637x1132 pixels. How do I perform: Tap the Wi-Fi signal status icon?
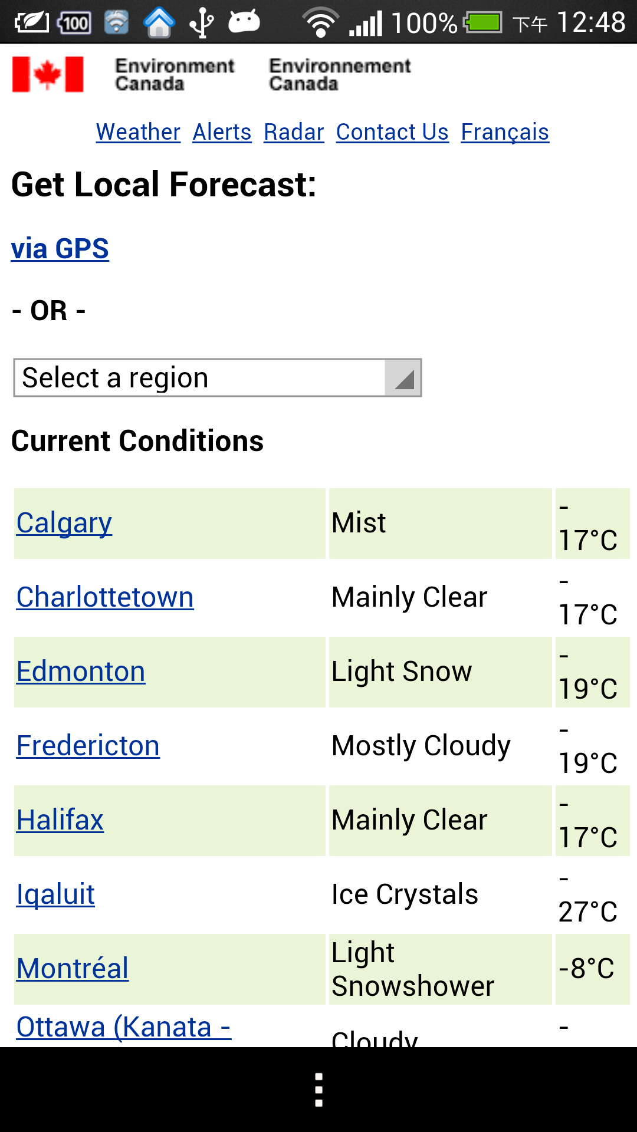(320, 24)
